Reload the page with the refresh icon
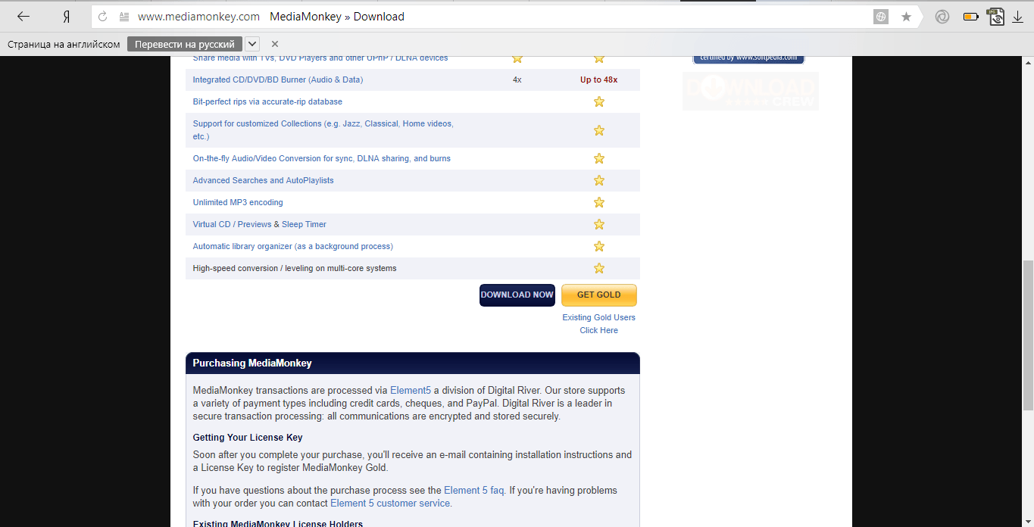The image size is (1034, 527). (103, 17)
